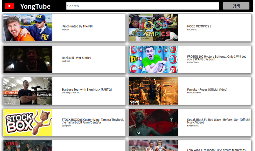
Task: Click the RDCworld1 channel name
Action: pos(192,29)
